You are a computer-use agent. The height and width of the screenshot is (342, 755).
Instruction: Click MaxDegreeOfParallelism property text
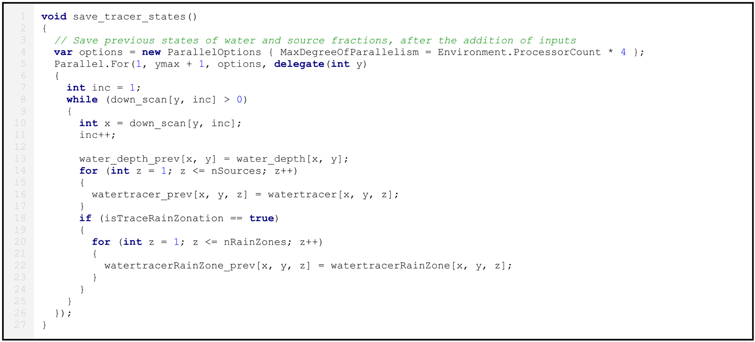point(349,52)
